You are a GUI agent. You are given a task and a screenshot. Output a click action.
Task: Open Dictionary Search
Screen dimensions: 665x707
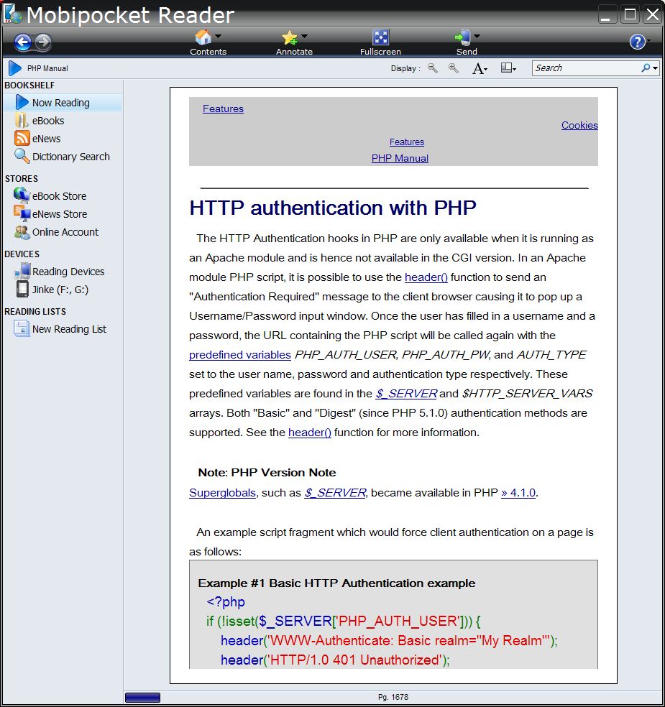click(71, 157)
